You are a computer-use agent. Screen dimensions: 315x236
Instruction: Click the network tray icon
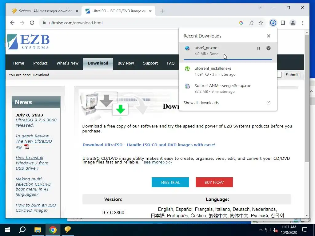[268, 230]
